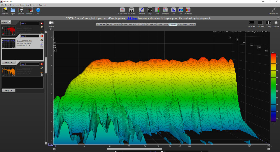Open the Tools menu
The height and width of the screenshot is (152, 280).
click(7, 5)
